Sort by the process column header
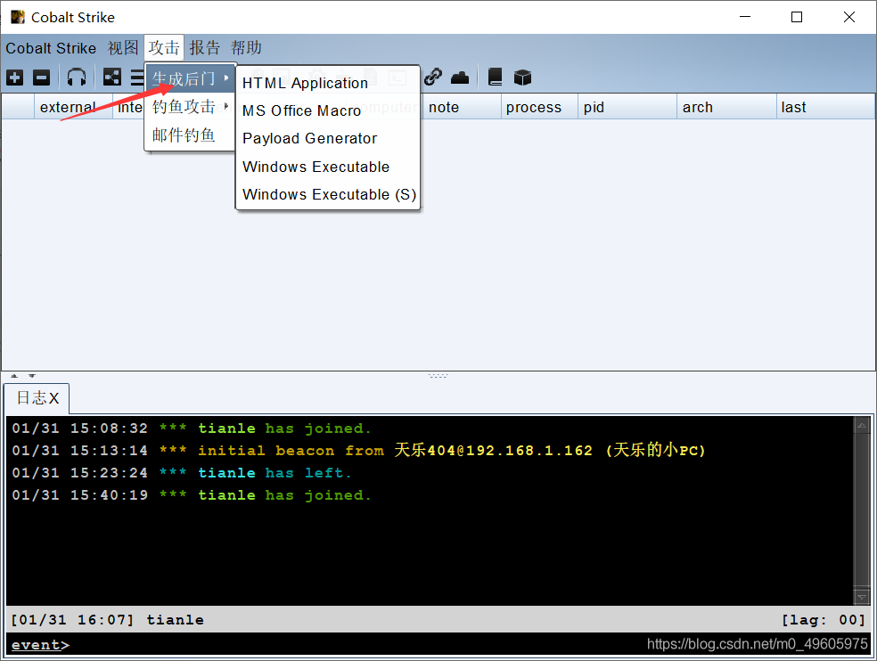 point(540,107)
